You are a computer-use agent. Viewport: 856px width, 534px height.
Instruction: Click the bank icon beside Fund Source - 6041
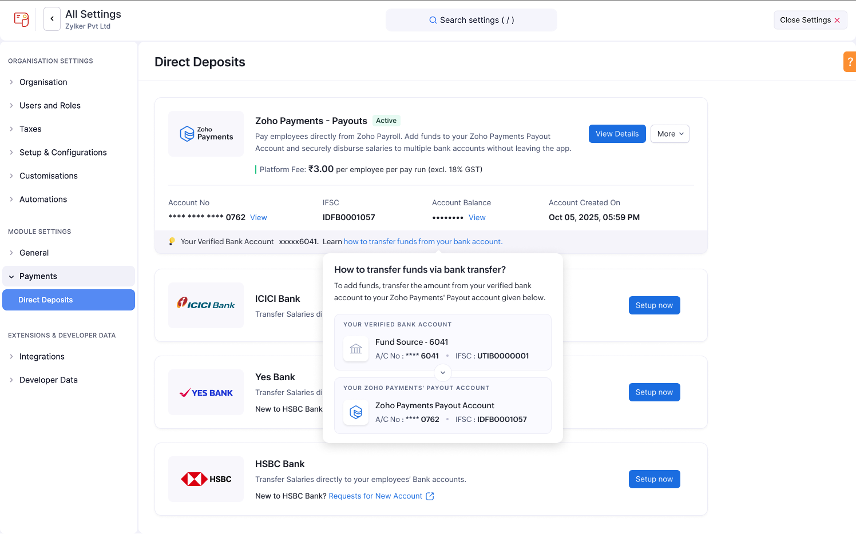(356, 349)
